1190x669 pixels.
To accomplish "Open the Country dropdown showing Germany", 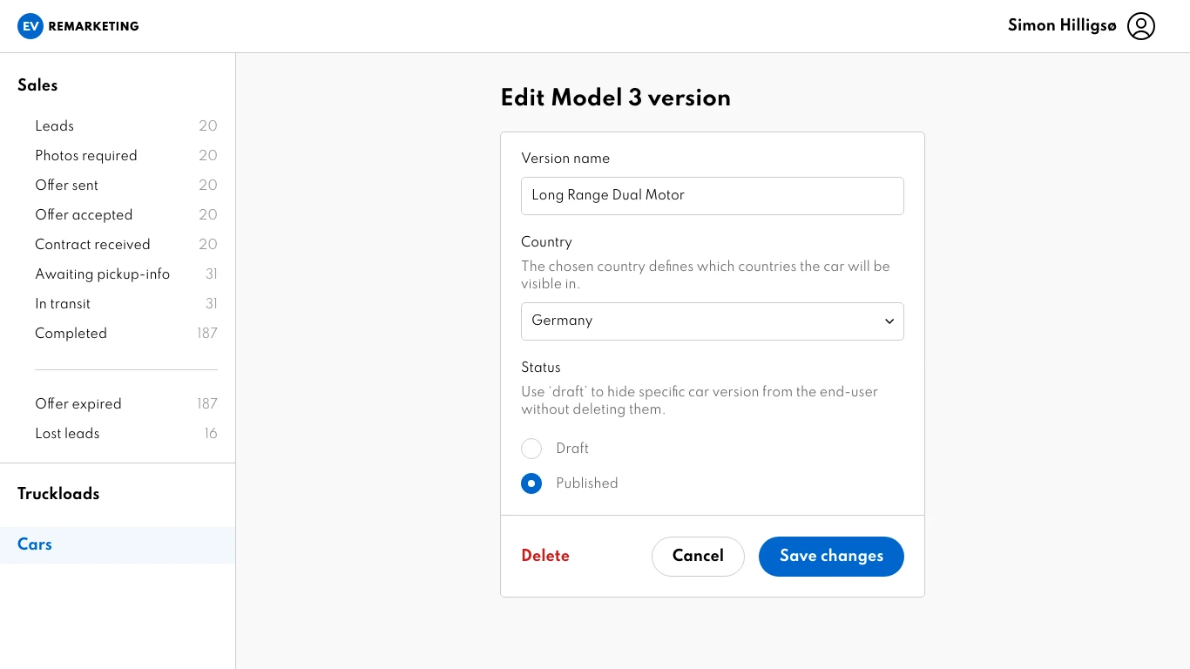I will tap(711, 321).
